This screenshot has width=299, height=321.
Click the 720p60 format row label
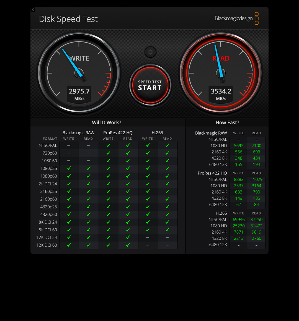(50, 153)
